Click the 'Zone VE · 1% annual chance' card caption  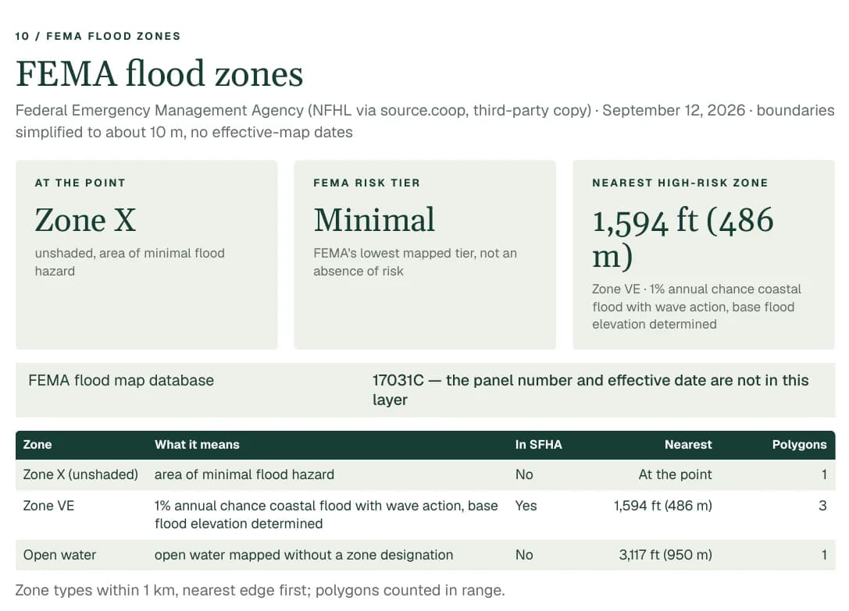click(x=697, y=307)
